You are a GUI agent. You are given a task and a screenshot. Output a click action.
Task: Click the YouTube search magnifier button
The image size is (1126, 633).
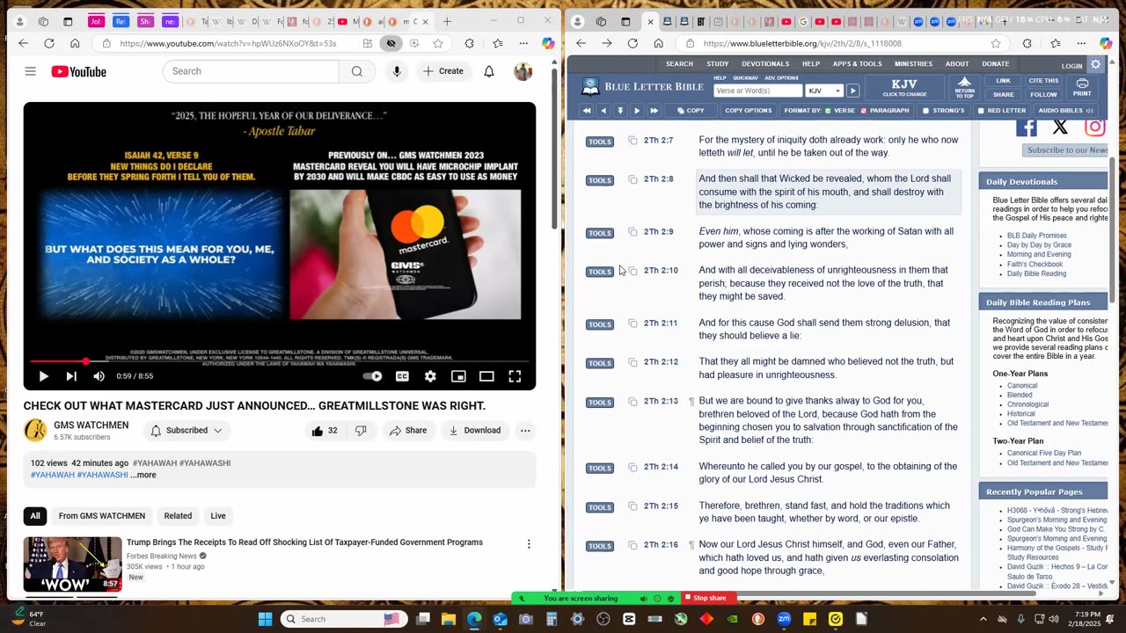pyautogui.click(x=357, y=71)
